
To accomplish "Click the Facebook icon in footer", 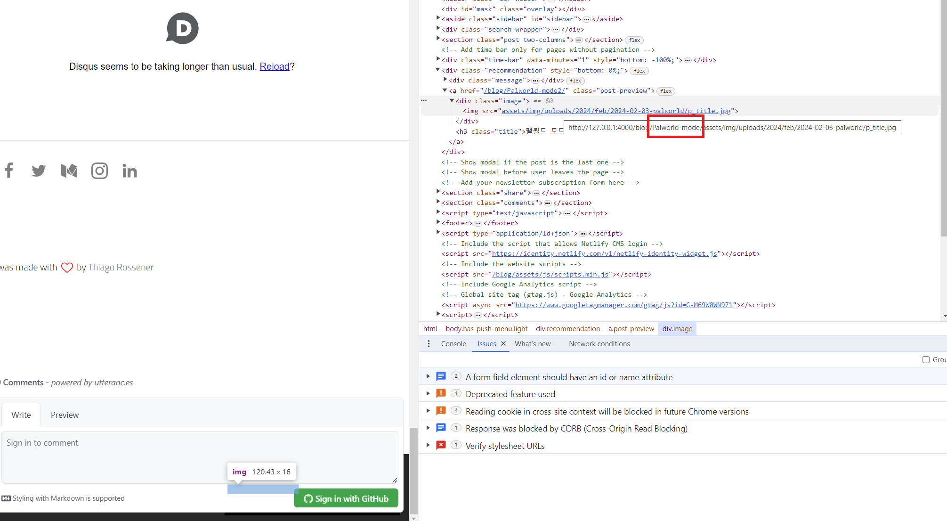I will 8,170.
